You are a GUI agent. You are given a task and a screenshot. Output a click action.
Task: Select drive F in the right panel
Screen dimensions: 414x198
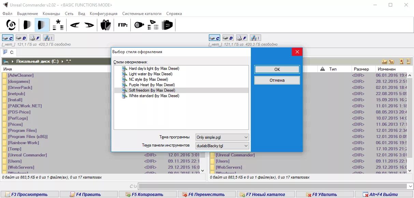point(242,38)
